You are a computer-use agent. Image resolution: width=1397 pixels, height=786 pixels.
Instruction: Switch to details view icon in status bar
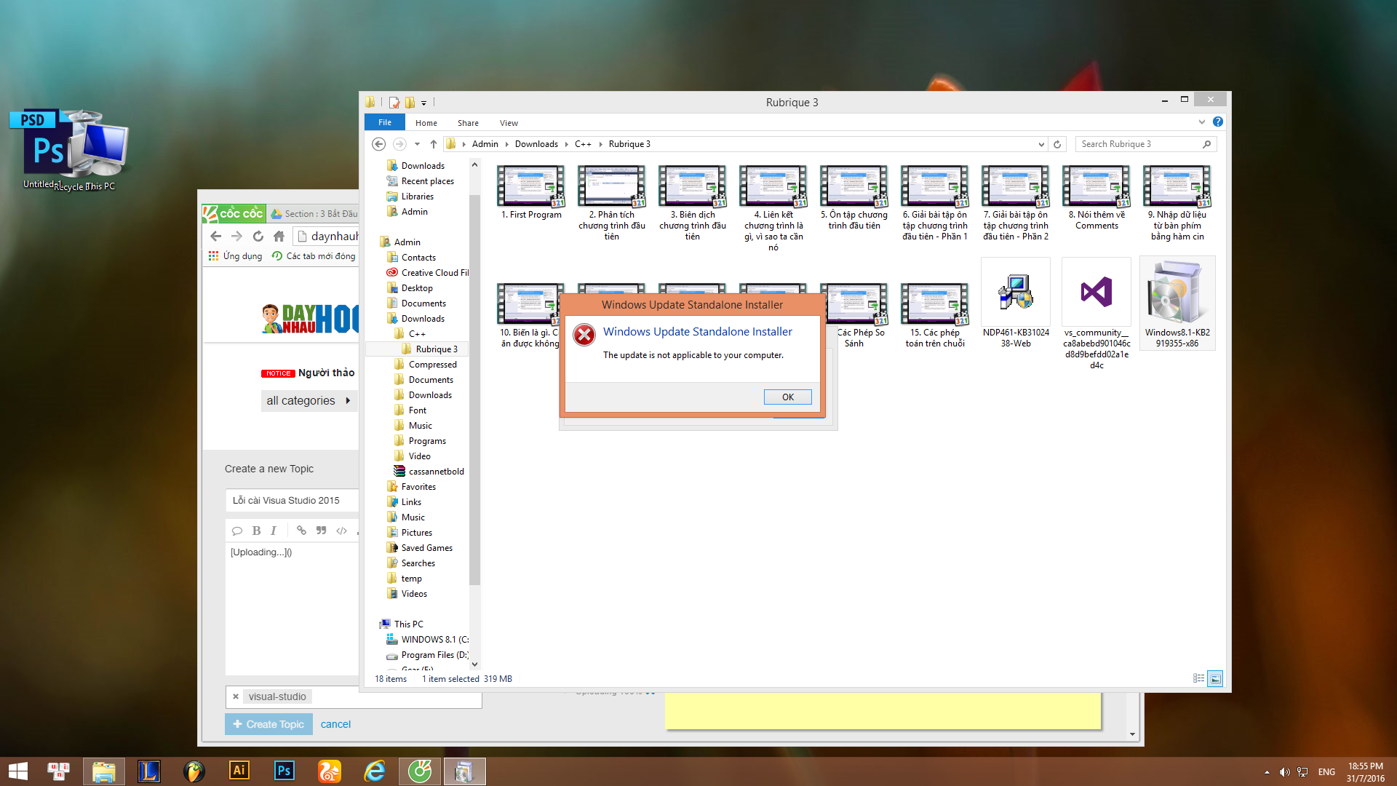(x=1198, y=678)
